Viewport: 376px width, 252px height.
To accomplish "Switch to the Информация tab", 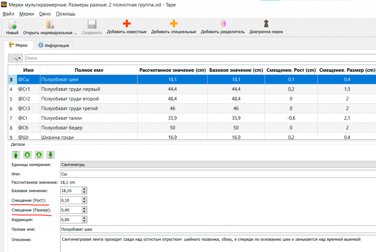I will click(53, 46).
